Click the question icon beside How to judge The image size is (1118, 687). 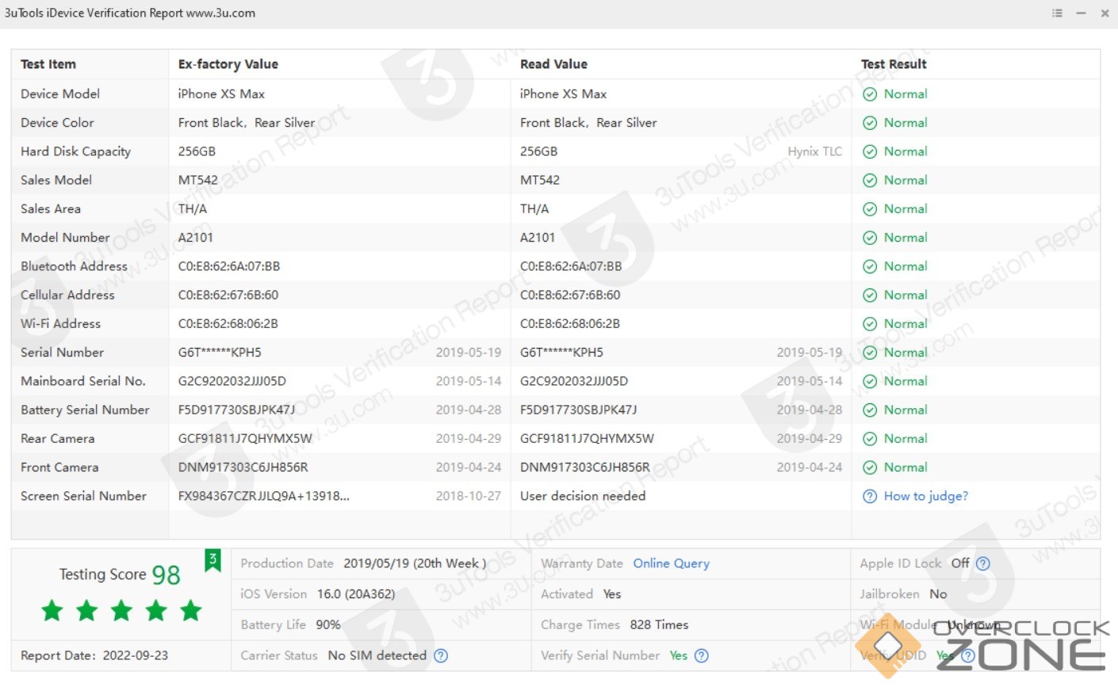coord(870,496)
